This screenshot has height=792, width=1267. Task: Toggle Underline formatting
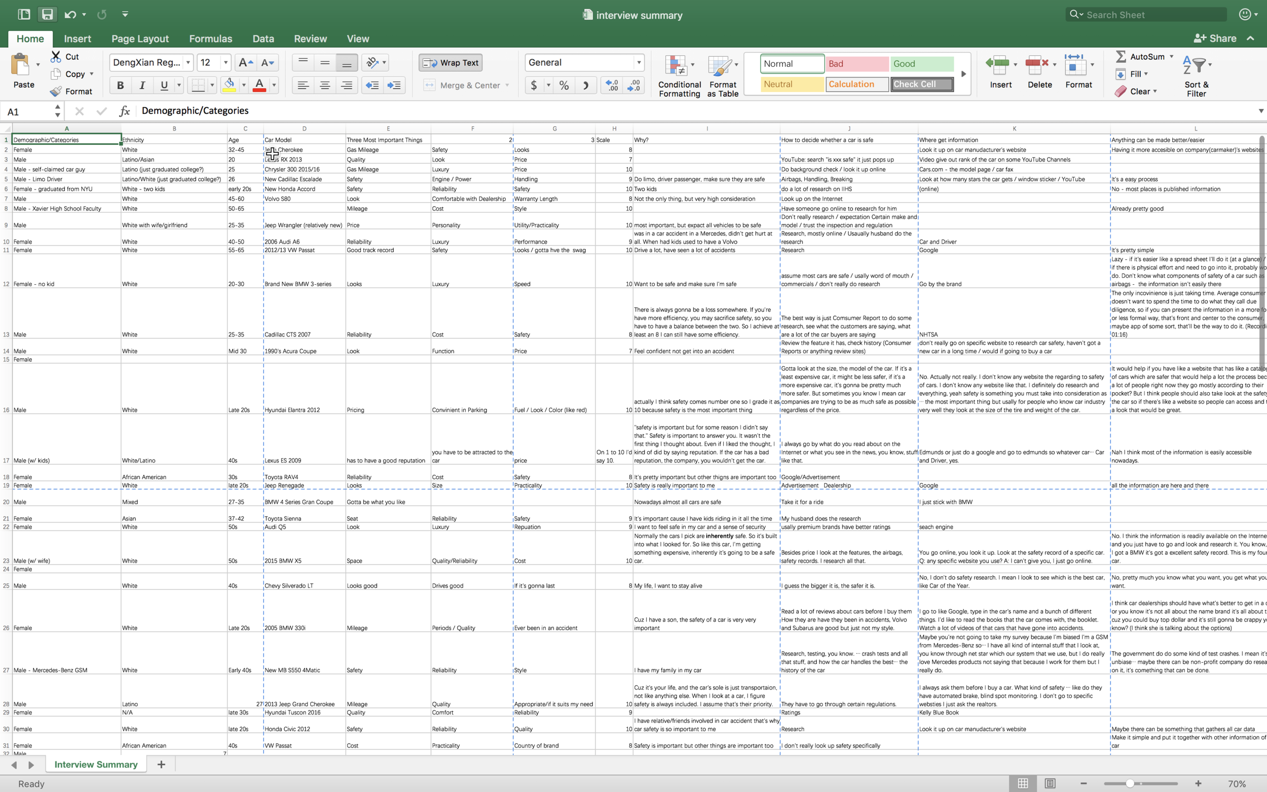coord(164,85)
